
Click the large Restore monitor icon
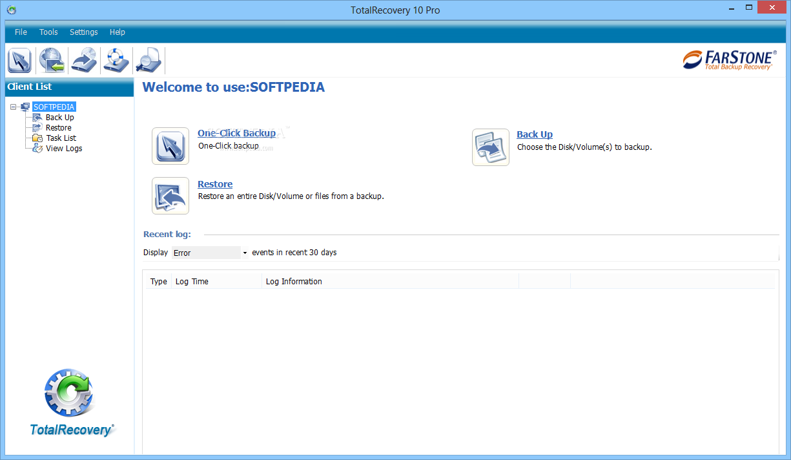coord(170,196)
